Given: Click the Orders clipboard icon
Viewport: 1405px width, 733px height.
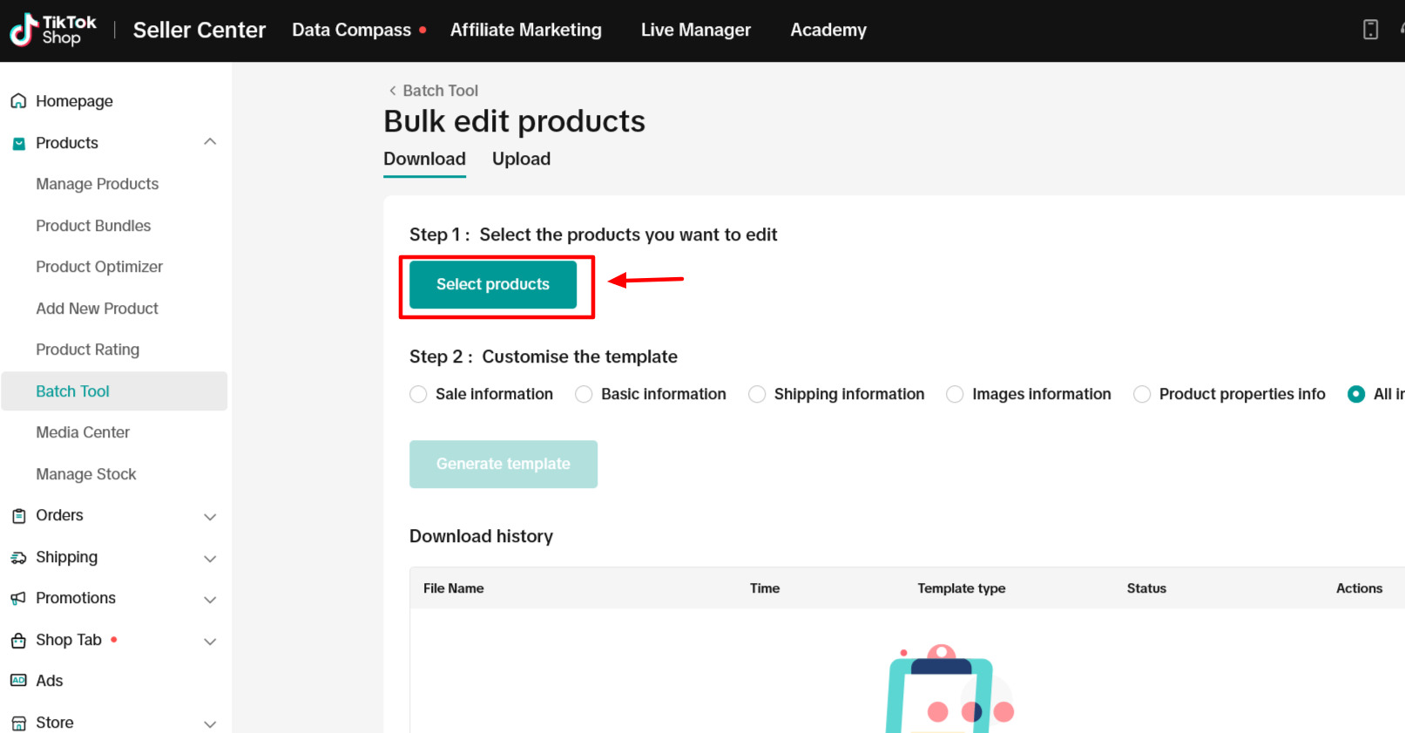Looking at the screenshot, I should (18, 516).
